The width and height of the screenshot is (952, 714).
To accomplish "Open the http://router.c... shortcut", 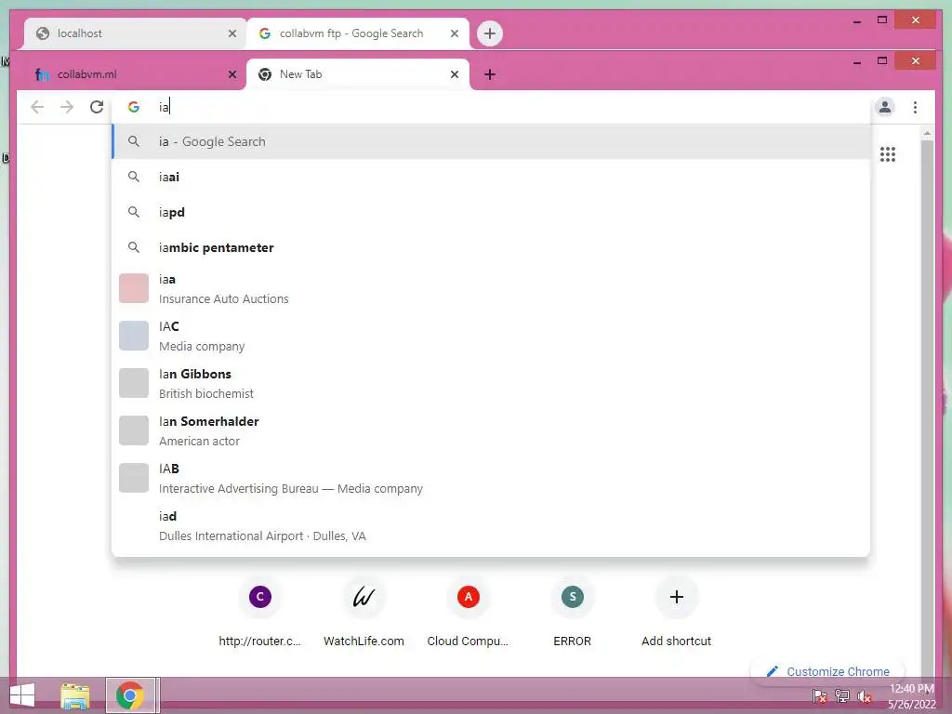I will click(x=260, y=612).
